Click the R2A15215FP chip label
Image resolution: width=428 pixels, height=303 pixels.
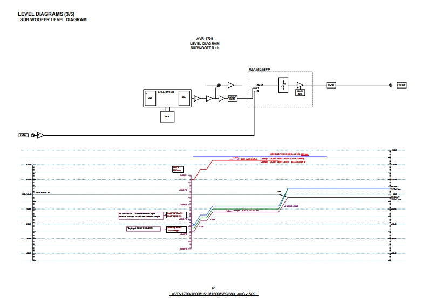259,70
